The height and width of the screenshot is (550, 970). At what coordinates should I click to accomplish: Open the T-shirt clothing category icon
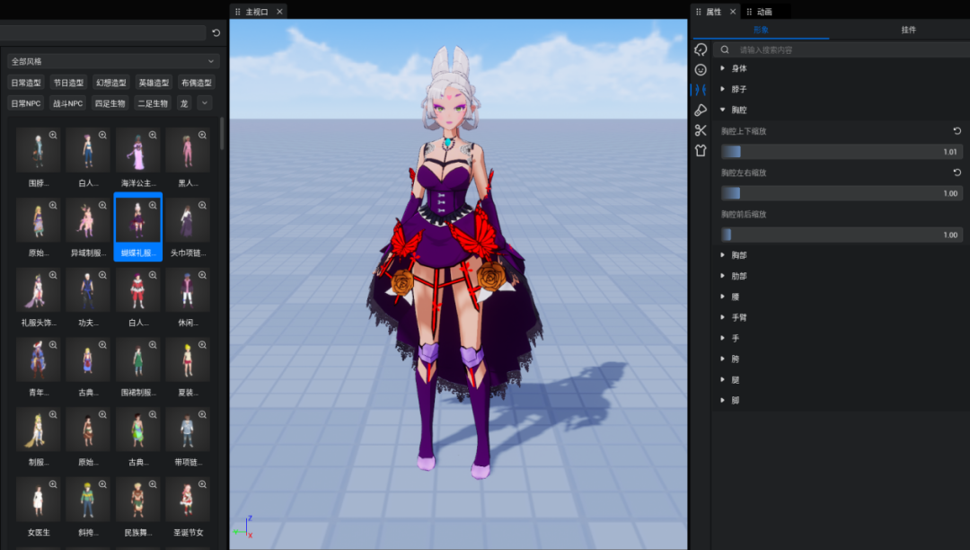click(701, 150)
